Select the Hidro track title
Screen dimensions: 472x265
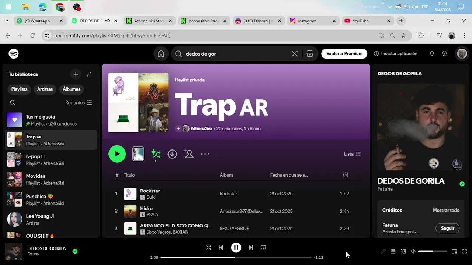(x=146, y=208)
